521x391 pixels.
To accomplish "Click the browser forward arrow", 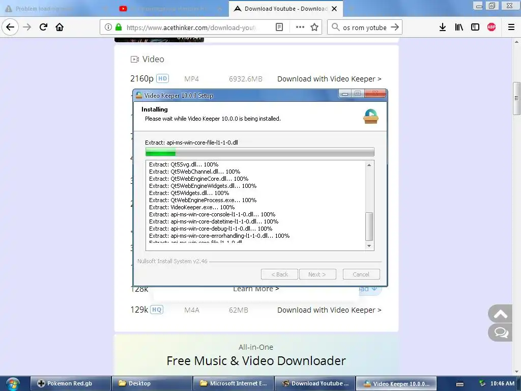I will [x=27, y=27].
